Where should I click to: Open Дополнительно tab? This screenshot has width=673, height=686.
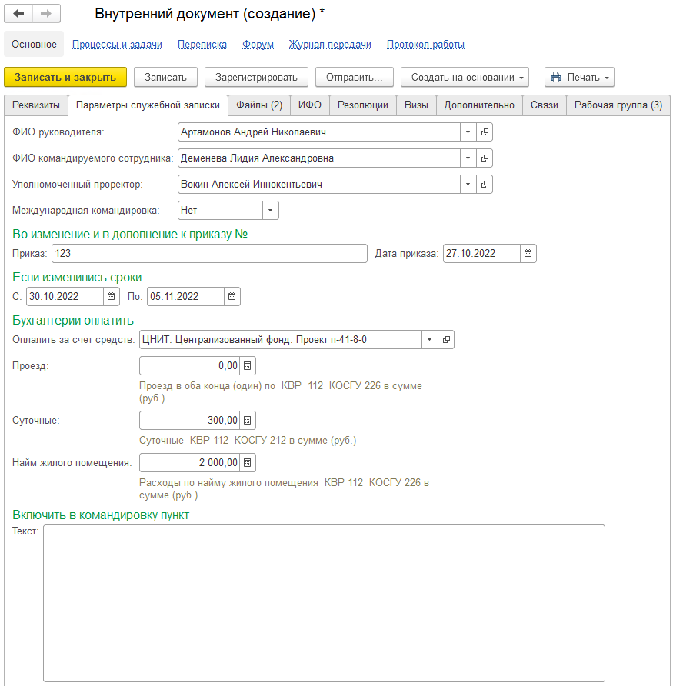click(479, 105)
